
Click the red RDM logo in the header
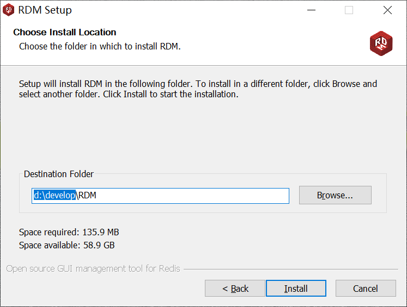coord(381,43)
